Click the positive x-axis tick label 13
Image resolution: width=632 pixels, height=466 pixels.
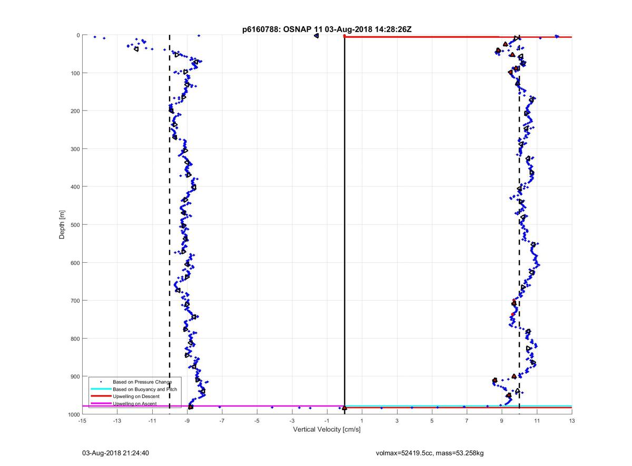pos(572,421)
